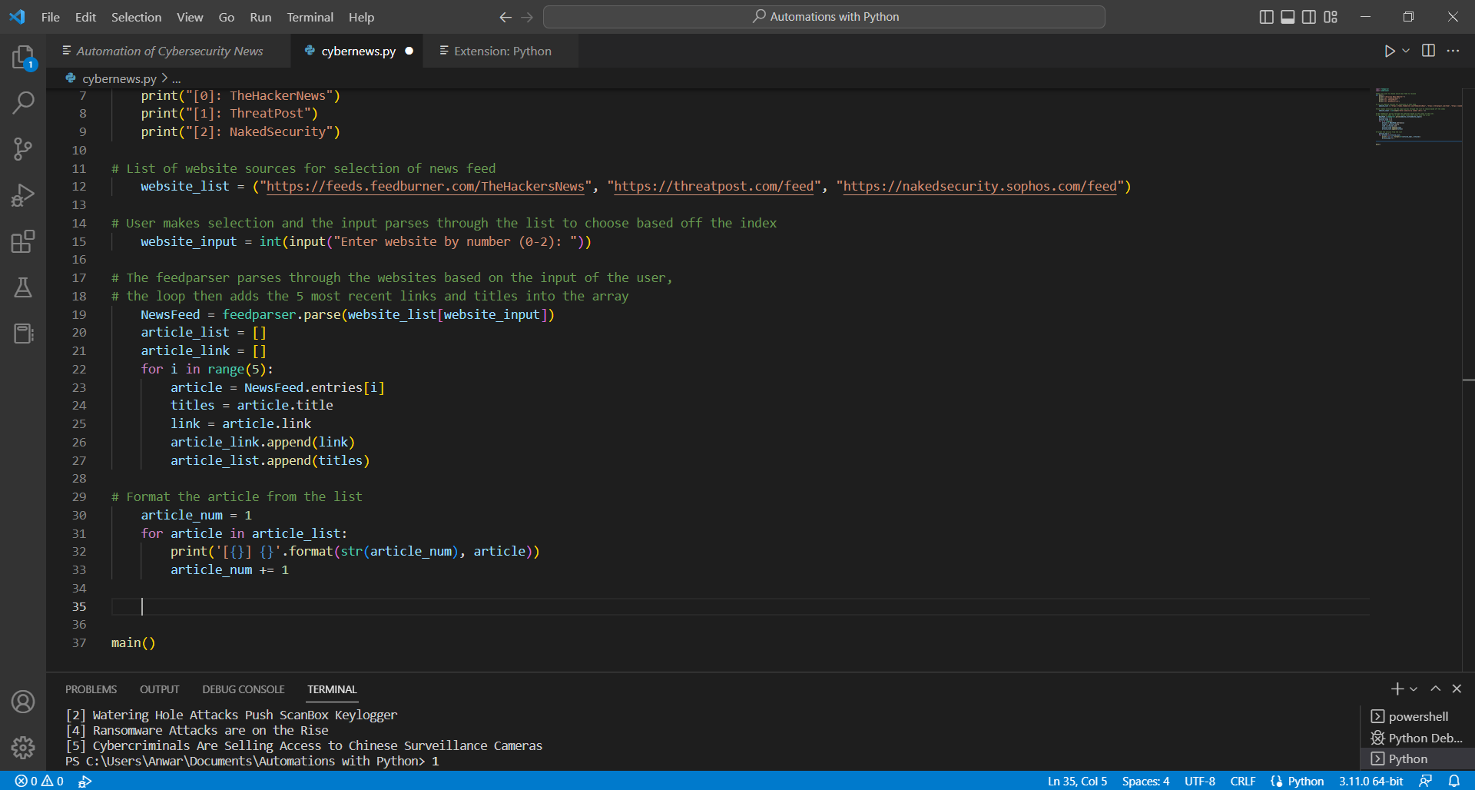Viewport: 1475px width, 790px height.
Task: Open the Accounts icon
Action: pyautogui.click(x=23, y=702)
